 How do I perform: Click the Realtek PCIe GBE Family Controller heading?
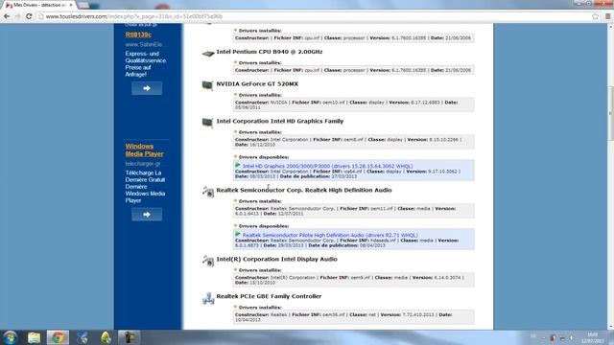pyautogui.click(x=269, y=296)
